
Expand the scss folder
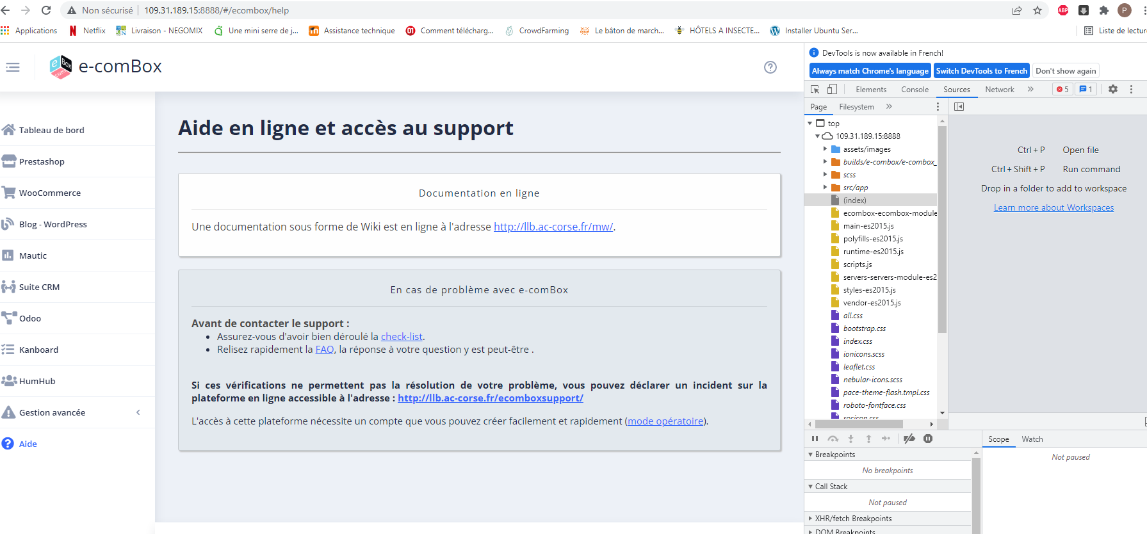point(825,174)
